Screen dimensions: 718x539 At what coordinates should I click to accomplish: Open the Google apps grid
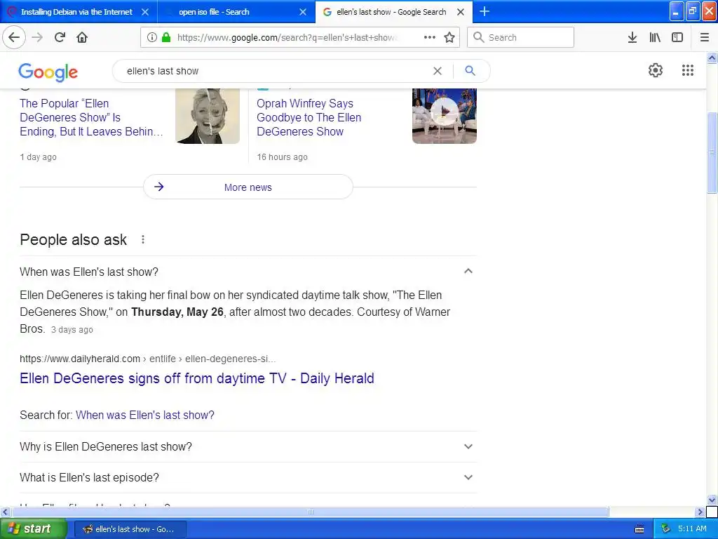(687, 70)
